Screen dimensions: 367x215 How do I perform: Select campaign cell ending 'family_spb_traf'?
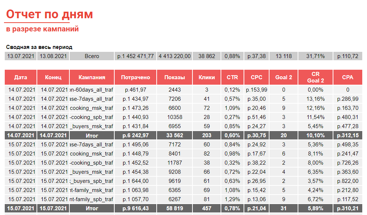point(92,199)
